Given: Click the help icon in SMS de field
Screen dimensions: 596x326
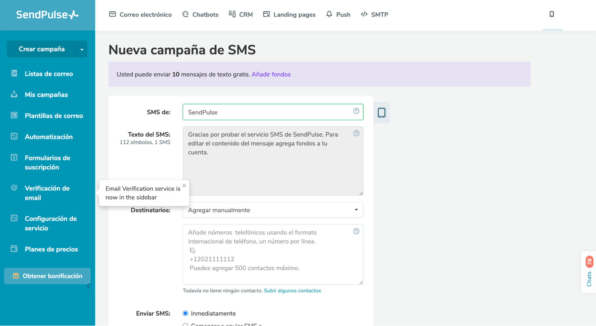Looking at the screenshot, I should pos(356,111).
